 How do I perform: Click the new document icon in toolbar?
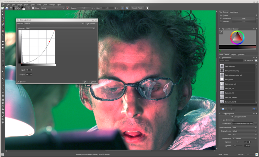click(3, 8)
